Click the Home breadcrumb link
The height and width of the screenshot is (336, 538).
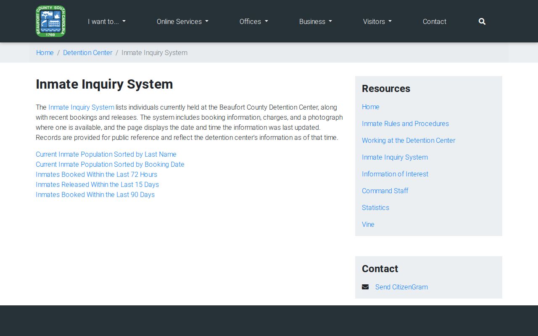45,52
